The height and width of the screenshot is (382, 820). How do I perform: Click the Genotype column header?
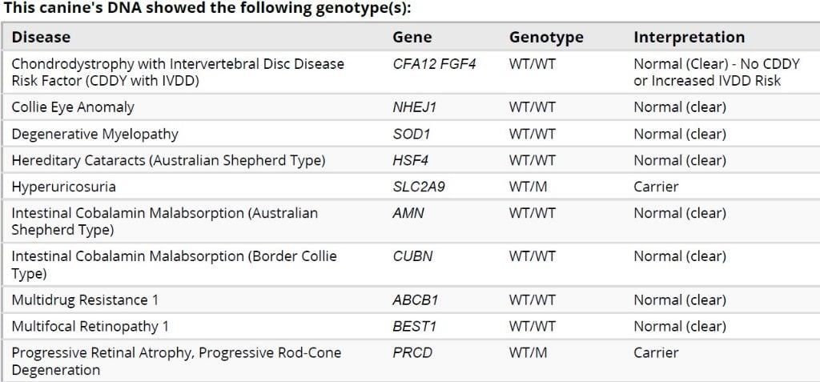tap(546, 37)
